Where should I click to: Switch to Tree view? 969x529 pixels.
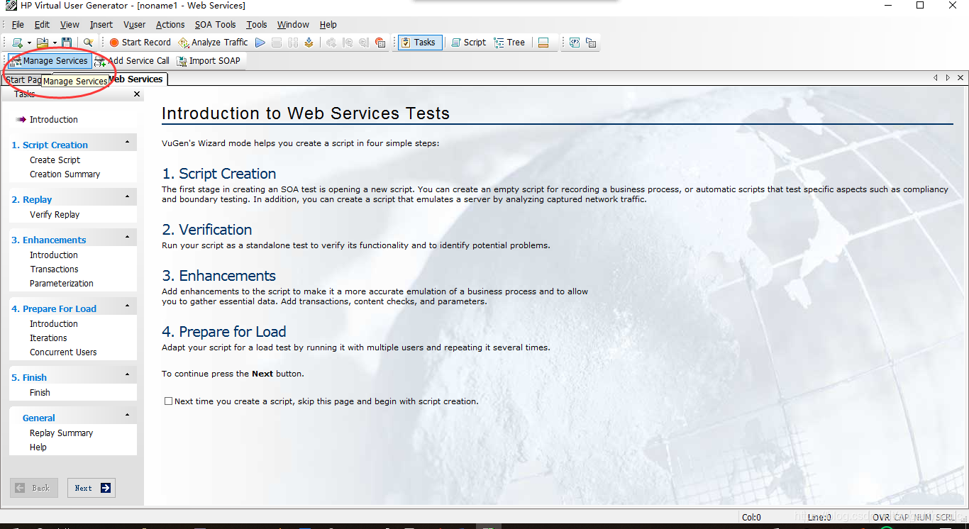pyautogui.click(x=509, y=43)
